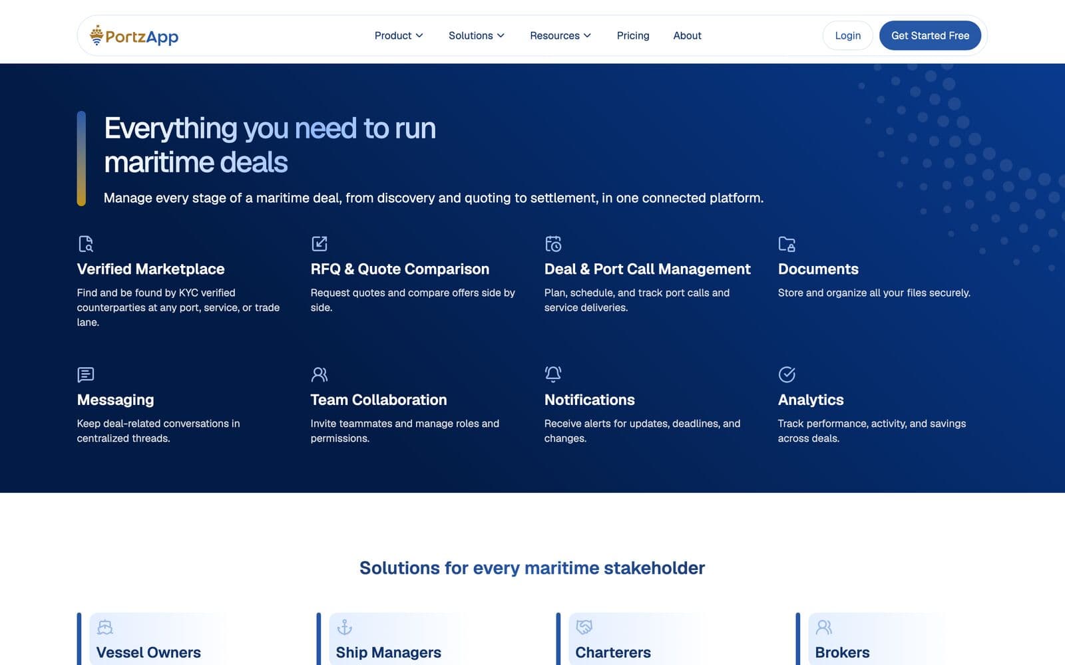Image resolution: width=1065 pixels, height=665 pixels.
Task: Click the Login button
Action: click(848, 36)
